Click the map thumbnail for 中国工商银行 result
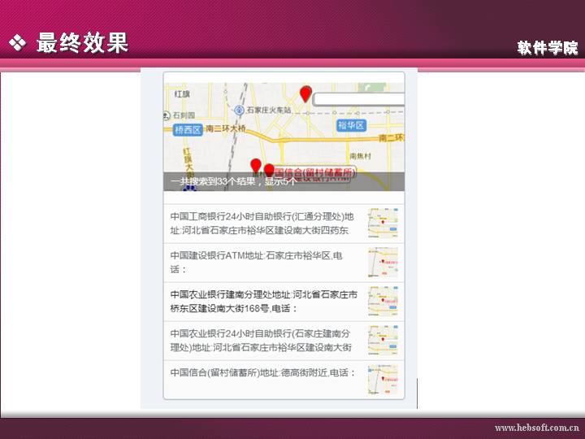 pyautogui.click(x=383, y=223)
